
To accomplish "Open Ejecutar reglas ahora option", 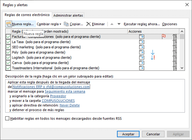I will click(142, 24).
